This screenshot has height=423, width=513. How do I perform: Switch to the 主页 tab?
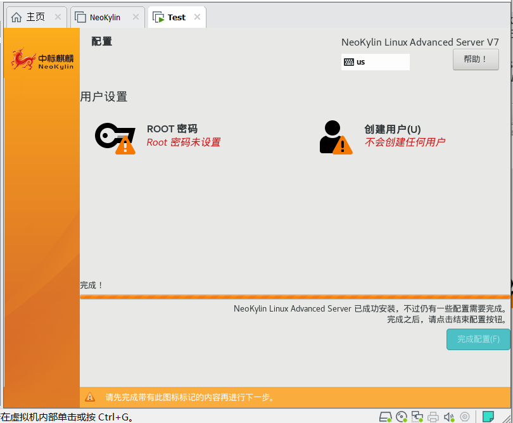[35, 17]
